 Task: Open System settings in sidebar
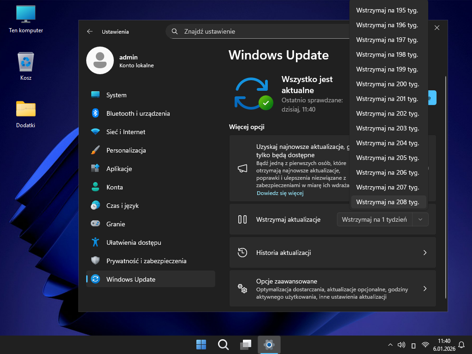point(116,95)
